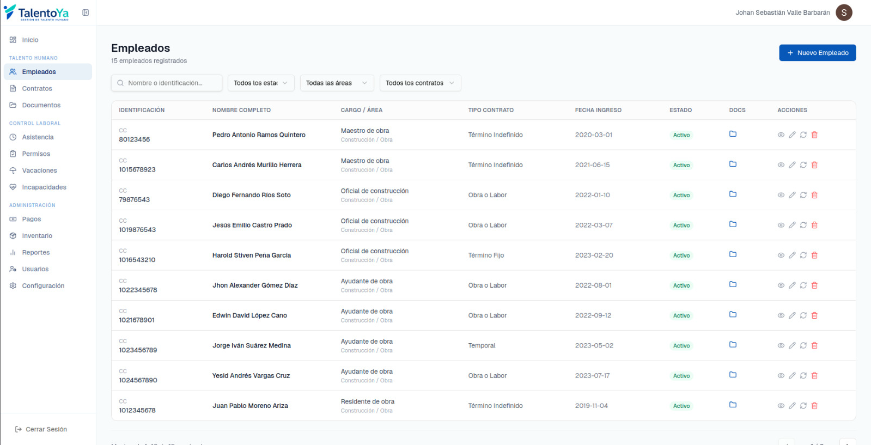Delete employee Juan Pablo Moreno Ariza

pyautogui.click(x=814, y=406)
